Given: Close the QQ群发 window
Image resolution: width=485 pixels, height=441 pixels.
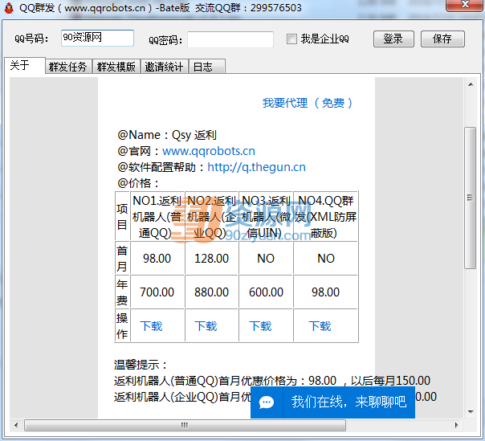Looking at the screenshot, I should coord(465,4).
